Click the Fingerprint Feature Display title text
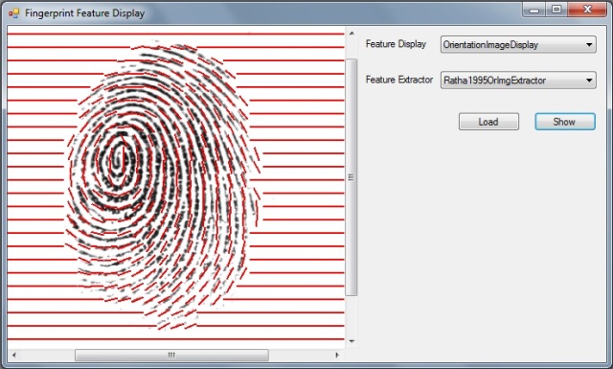The image size is (613, 369). pyautogui.click(x=85, y=13)
